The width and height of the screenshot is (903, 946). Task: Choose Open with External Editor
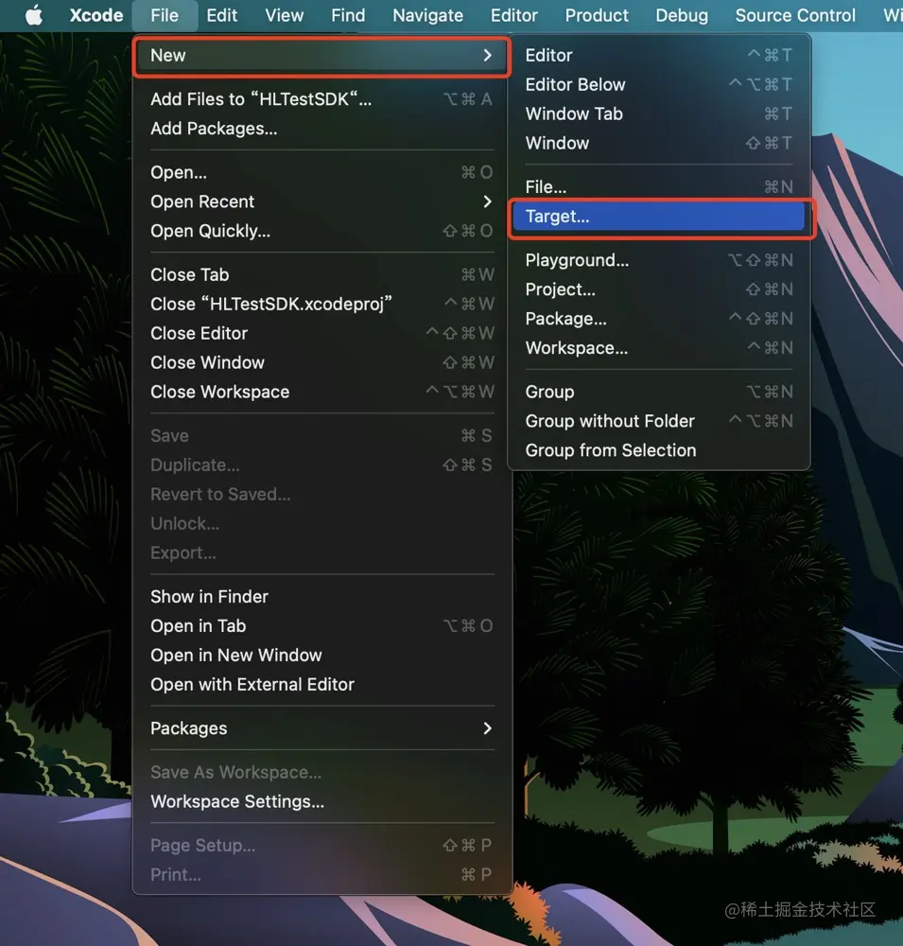point(321,685)
